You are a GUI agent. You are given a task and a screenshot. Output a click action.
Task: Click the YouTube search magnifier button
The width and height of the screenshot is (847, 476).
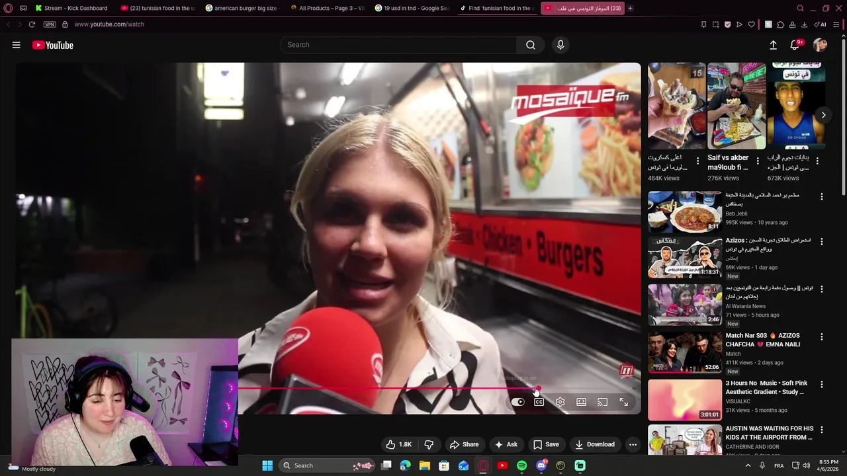coord(531,45)
